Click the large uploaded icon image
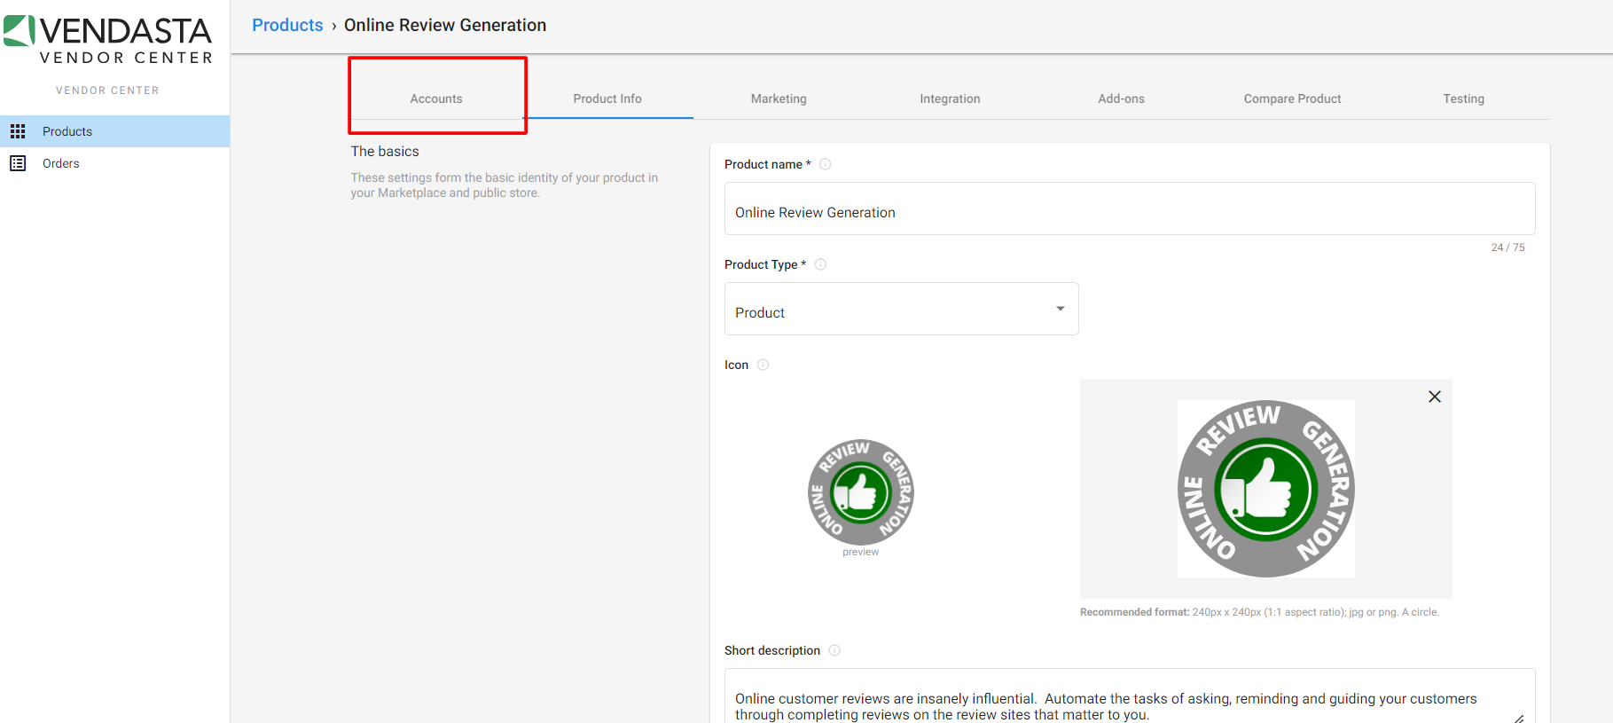Screen dimensions: 1613x723 (x=1266, y=489)
